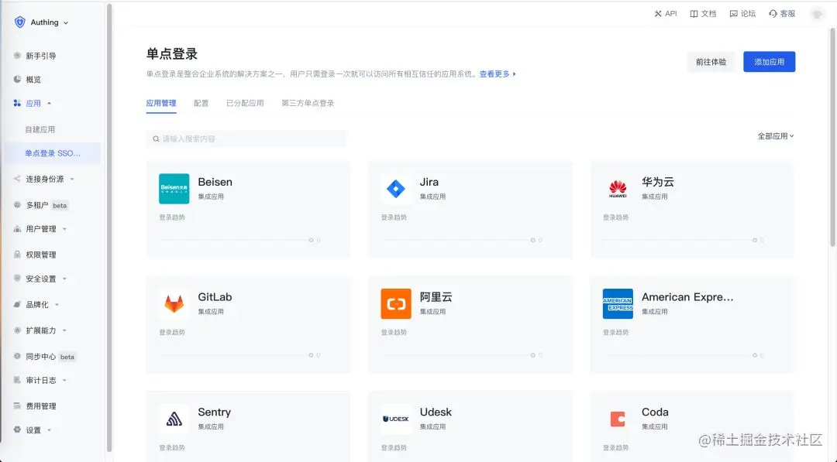
Task: Expand the 品牌化 chevron
Action: click(57, 305)
